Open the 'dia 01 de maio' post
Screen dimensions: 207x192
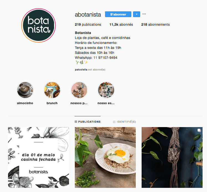click(x=39, y=157)
